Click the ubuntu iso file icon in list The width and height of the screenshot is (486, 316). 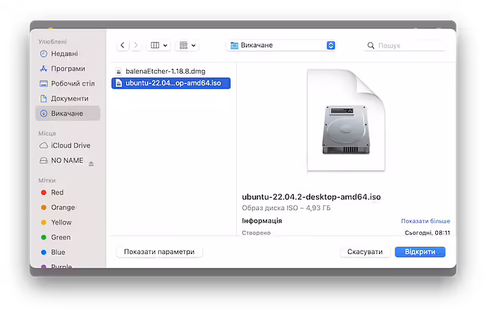pyautogui.click(x=119, y=83)
